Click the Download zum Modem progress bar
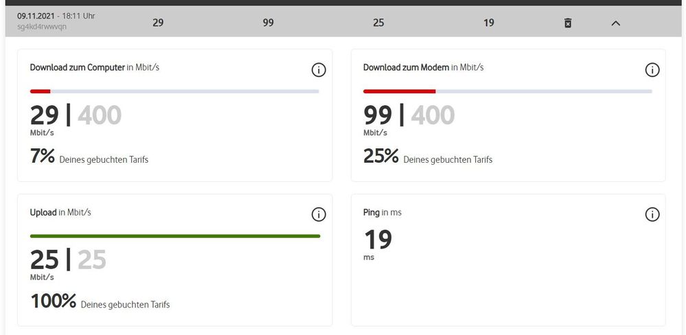 pos(507,91)
